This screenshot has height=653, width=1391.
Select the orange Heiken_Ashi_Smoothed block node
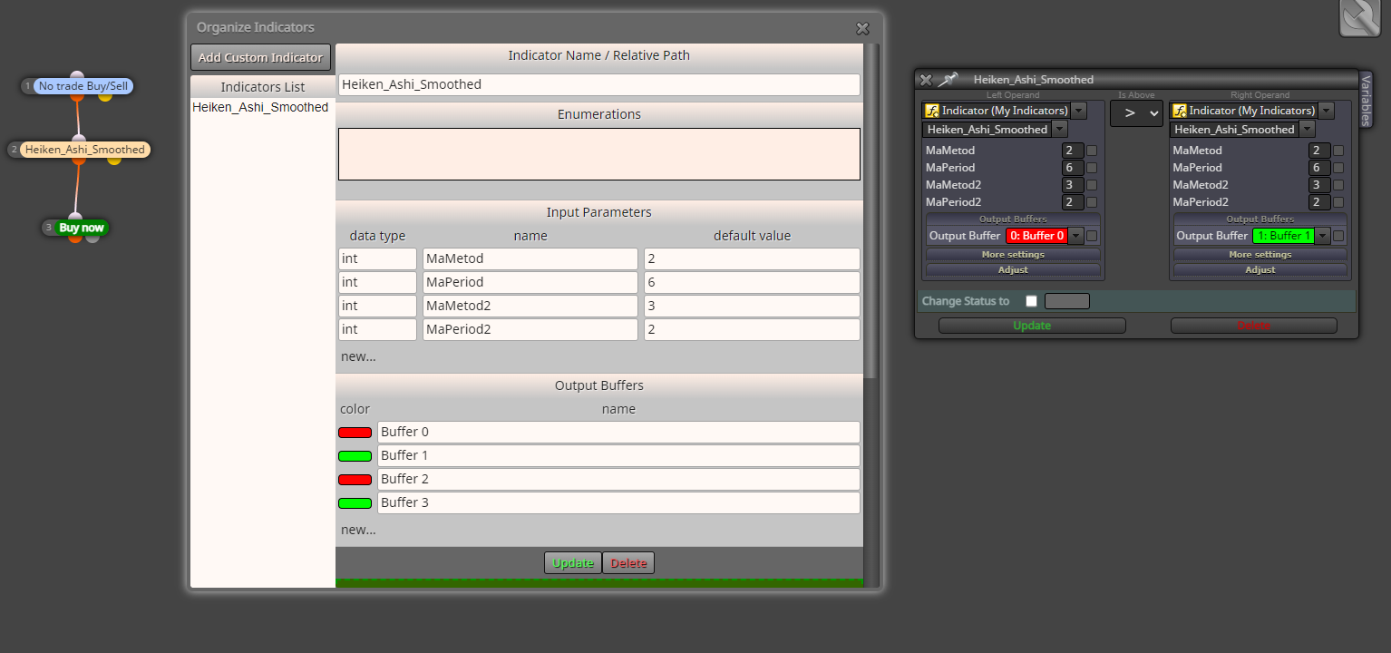[84, 150]
